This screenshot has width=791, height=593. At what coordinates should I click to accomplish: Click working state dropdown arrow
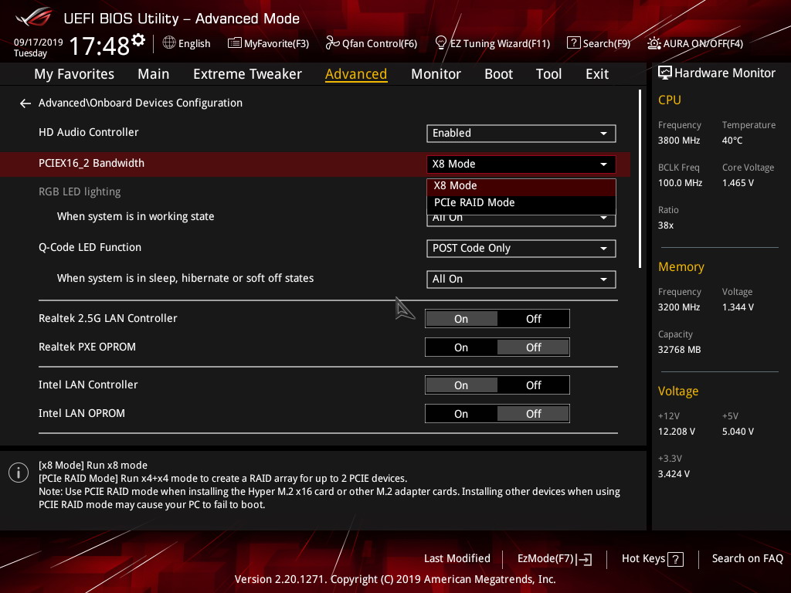[603, 219]
